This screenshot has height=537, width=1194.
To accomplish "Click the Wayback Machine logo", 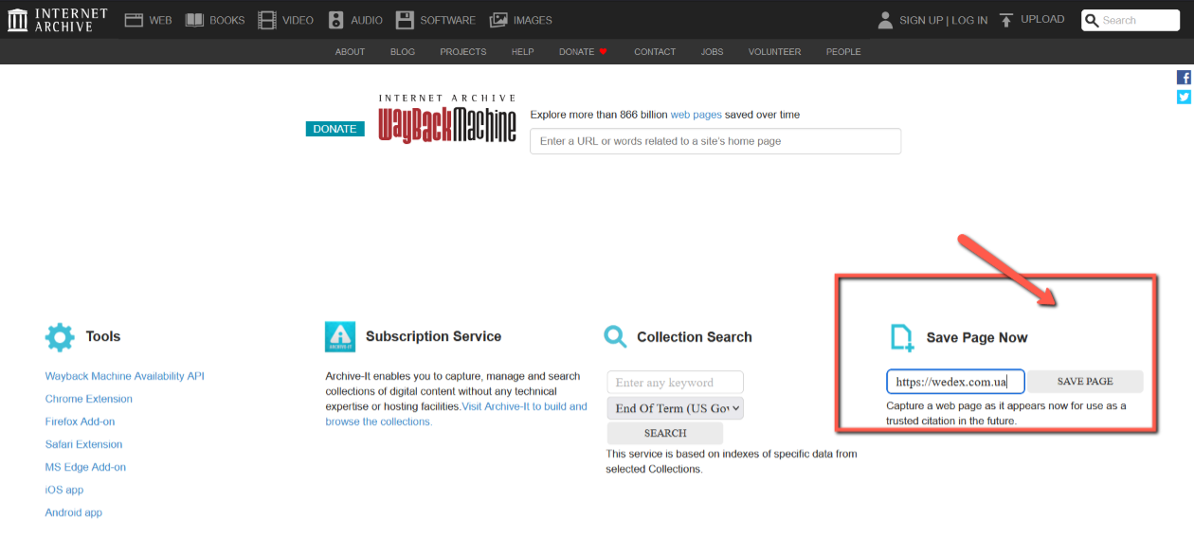I will (x=447, y=118).
